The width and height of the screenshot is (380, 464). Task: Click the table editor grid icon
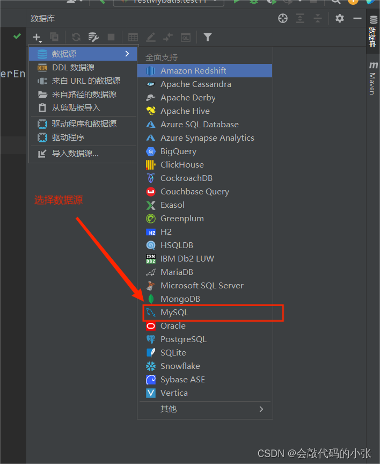pyautogui.click(x=133, y=37)
